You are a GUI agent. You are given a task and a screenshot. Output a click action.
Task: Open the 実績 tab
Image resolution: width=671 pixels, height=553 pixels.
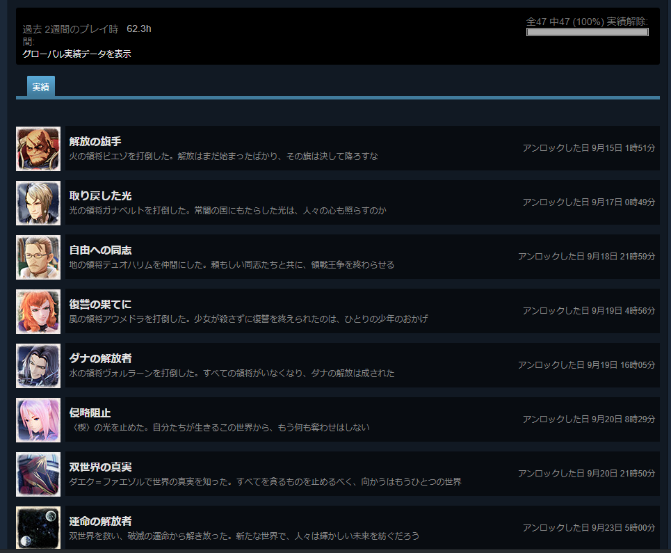tap(40, 87)
